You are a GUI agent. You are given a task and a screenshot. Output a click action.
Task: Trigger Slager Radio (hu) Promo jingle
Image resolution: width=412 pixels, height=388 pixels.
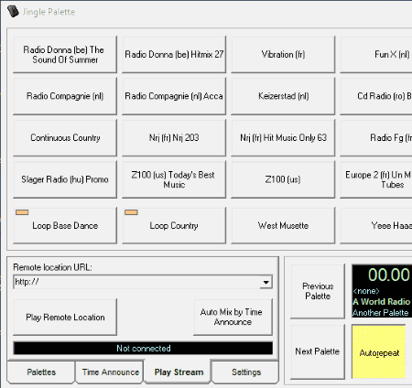[65, 179]
